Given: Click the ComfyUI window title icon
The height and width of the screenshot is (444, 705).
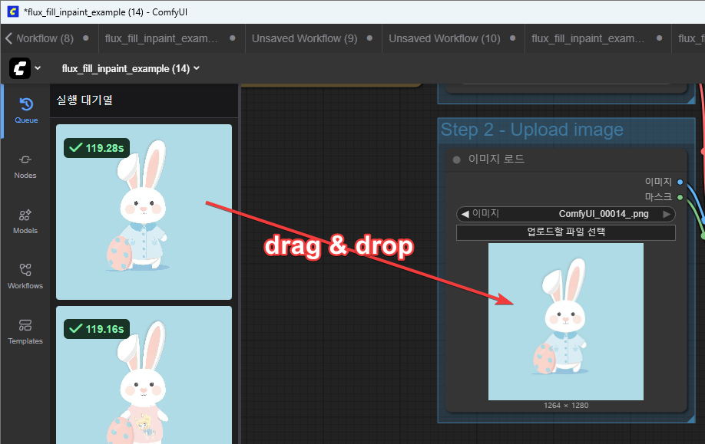Looking at the screenshot, I should [x=12, y=12].
